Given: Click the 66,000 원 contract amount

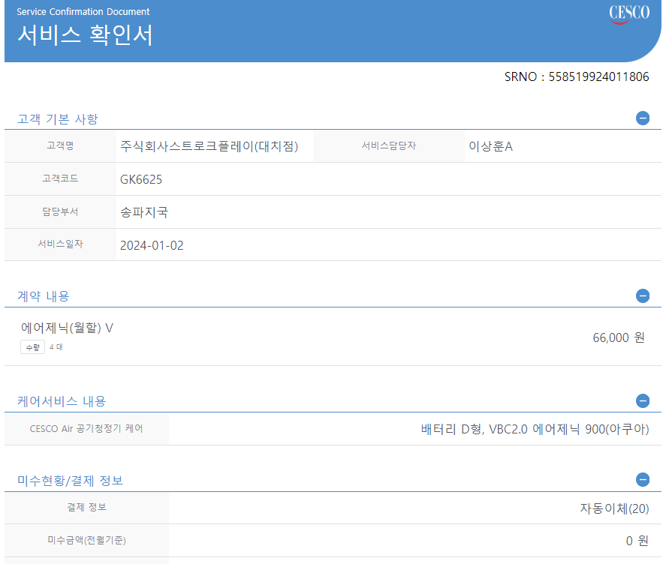Looking at the screenshot, I should (619, 337).
